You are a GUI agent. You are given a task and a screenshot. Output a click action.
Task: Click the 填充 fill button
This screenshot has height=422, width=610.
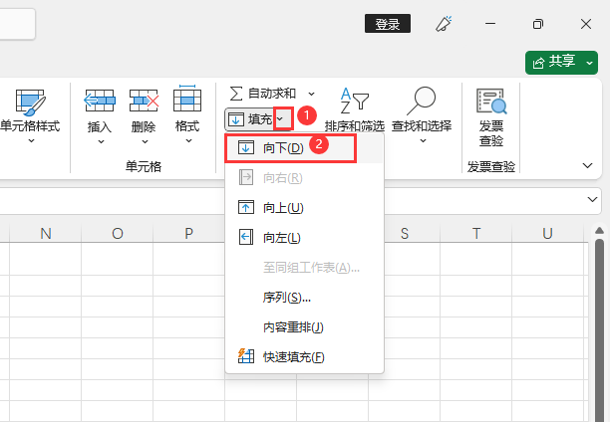(250, 119)
